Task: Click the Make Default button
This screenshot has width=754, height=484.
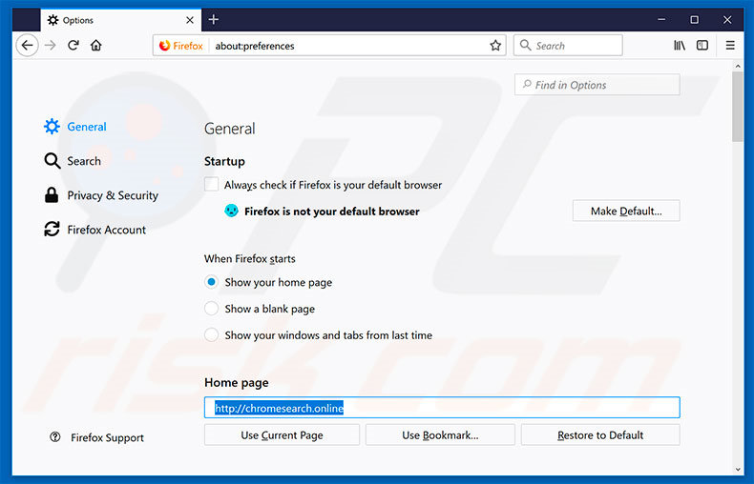Action: (626, 211)
